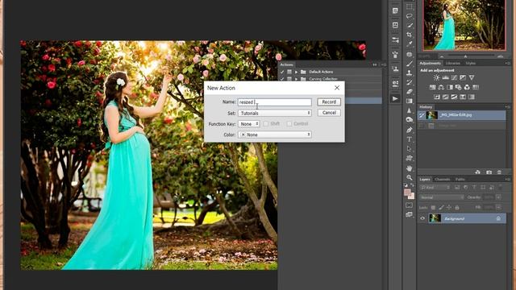Screen dimensions: 516x290
Task: Close the New Action dialog
Action: tap(337, 88)
